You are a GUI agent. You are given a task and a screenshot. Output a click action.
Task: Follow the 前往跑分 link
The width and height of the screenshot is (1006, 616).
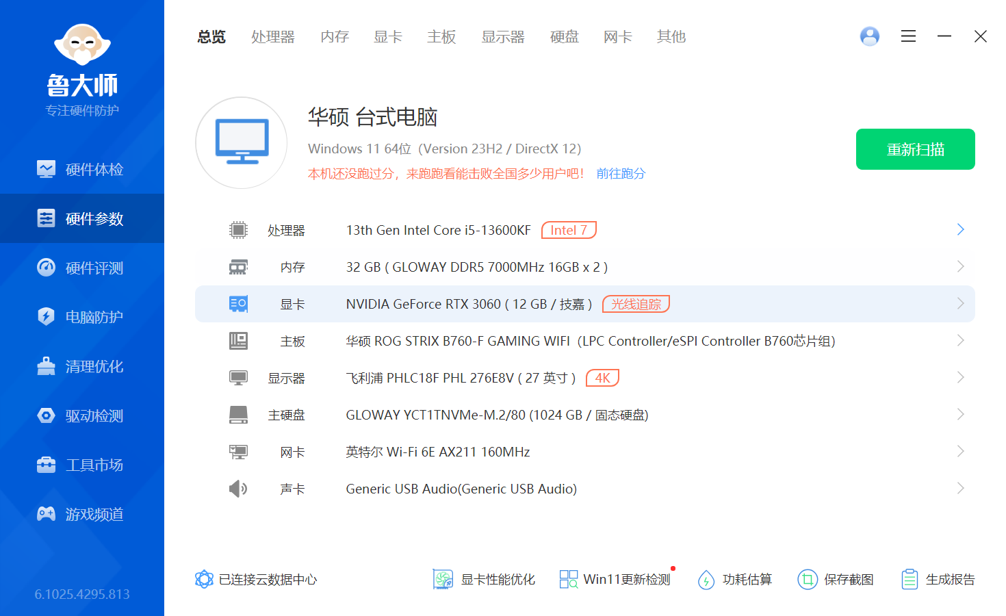click(621, 174)
